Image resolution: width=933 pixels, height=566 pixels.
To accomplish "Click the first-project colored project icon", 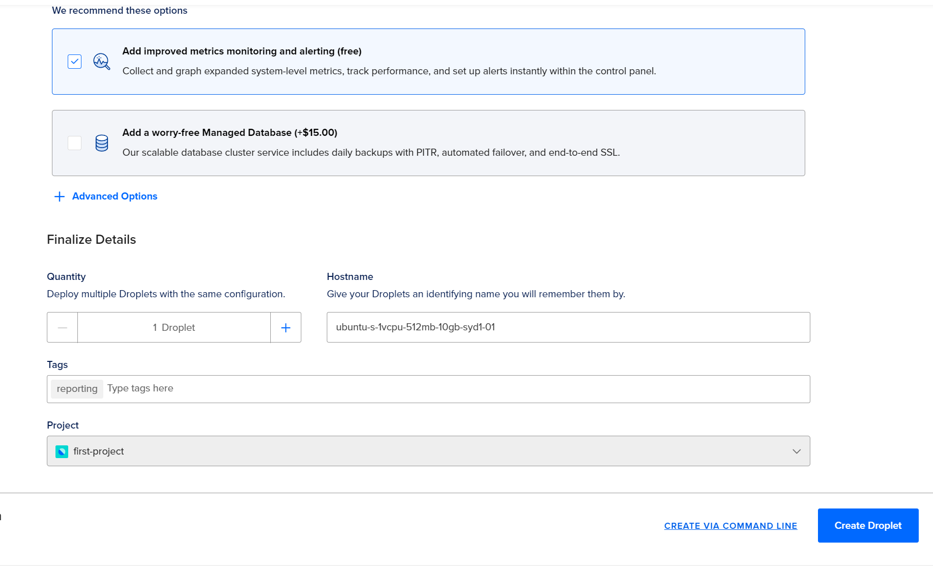I will pyautogui.click(x=62, y=451).
